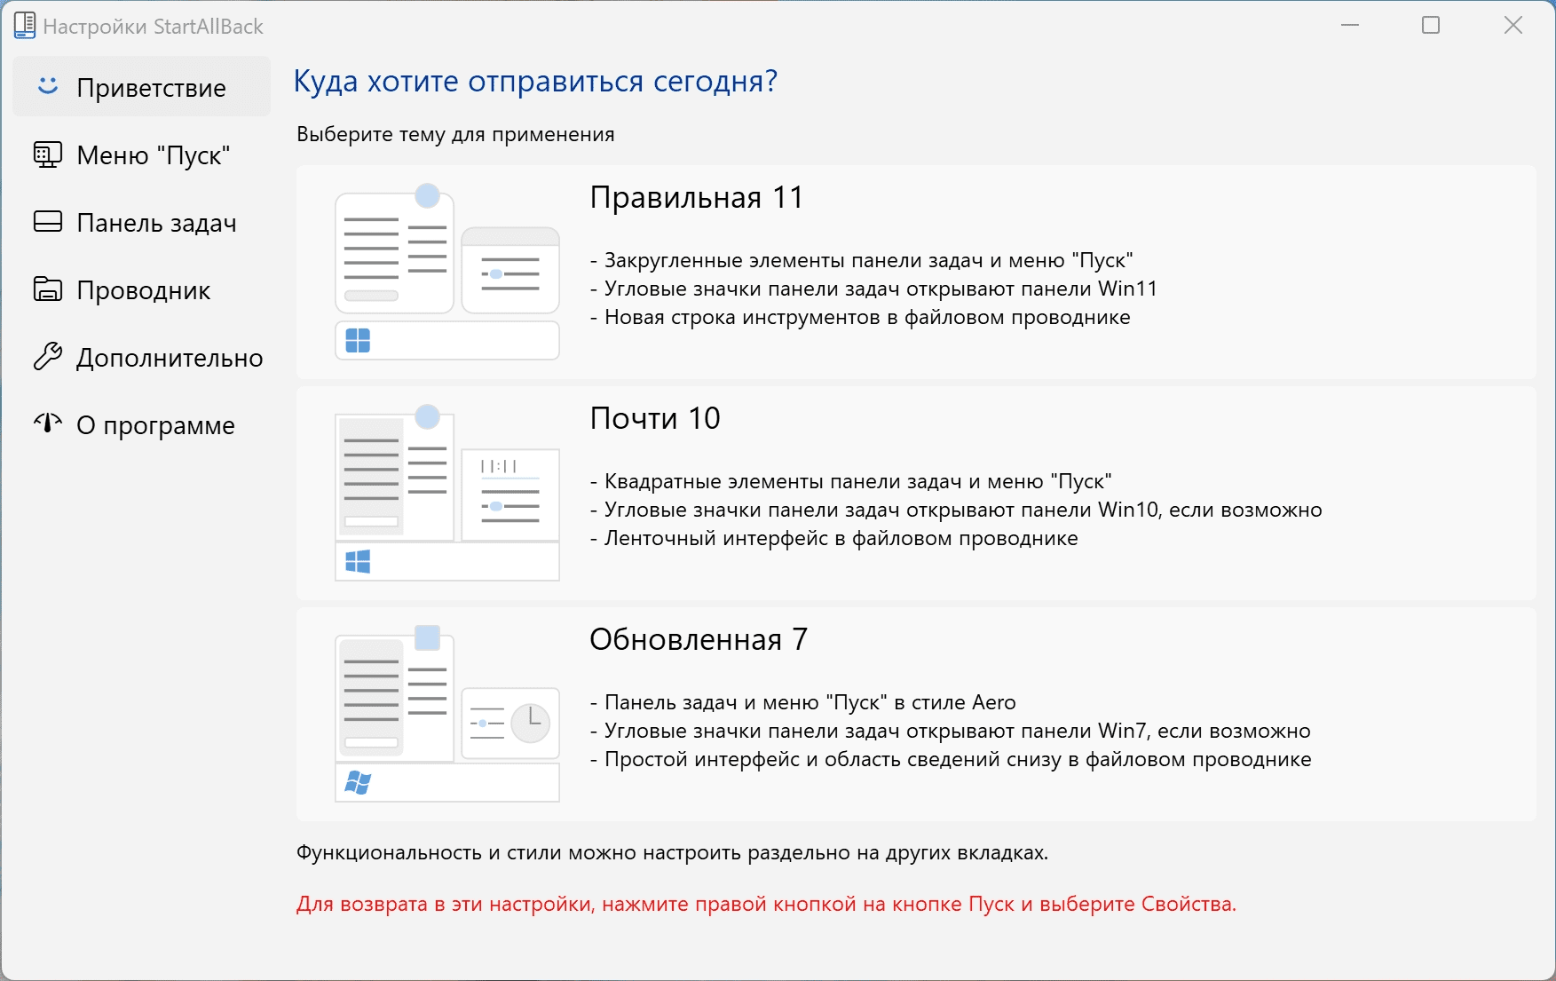Click the Обновленная 7 preview thumbnail
Viewport: 1556px width, 981px height.
click(x=447, y=714)
